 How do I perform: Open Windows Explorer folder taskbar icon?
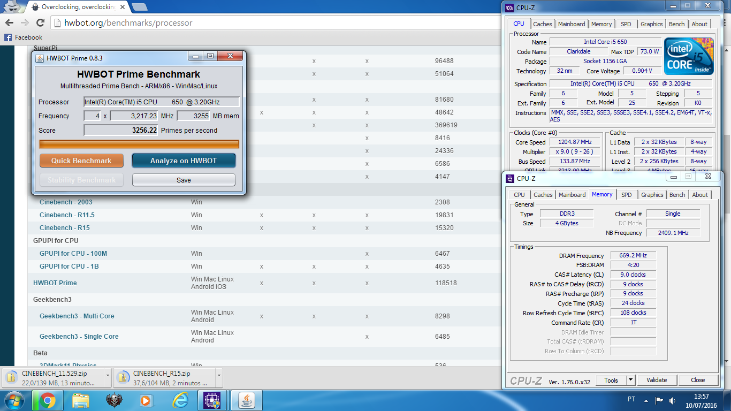80,400
